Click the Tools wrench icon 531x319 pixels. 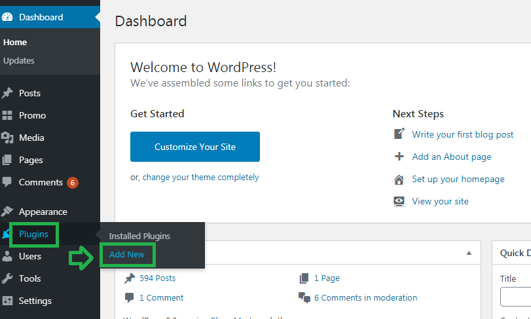click(x=7, y=278)
